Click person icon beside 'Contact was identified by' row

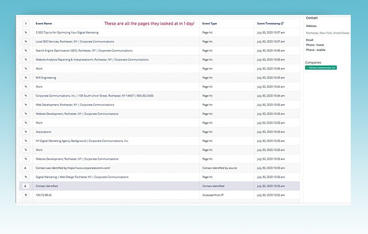[x=26, y=168]
